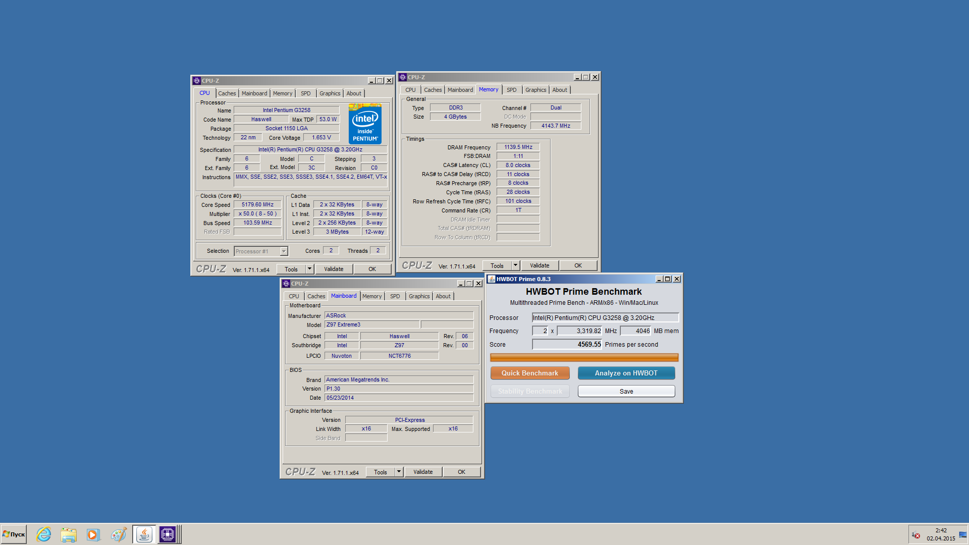Close the CPU-Z Mainboard window
The width and height of the screenshot is (969, 545).
(478, 284)
